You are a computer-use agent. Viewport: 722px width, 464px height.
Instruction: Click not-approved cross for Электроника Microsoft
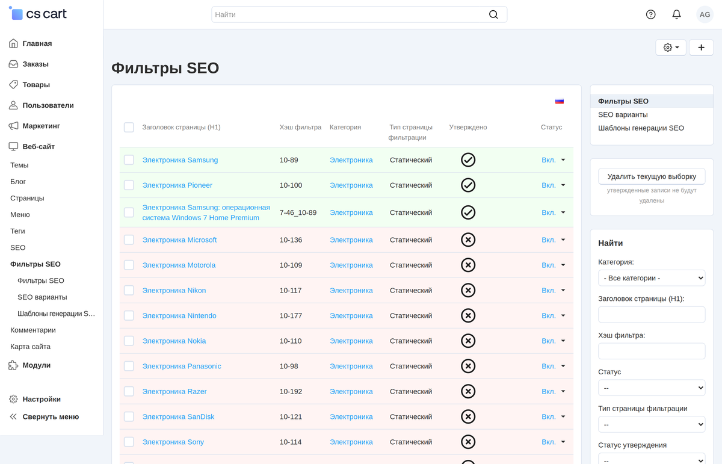(x=468, y=240)
